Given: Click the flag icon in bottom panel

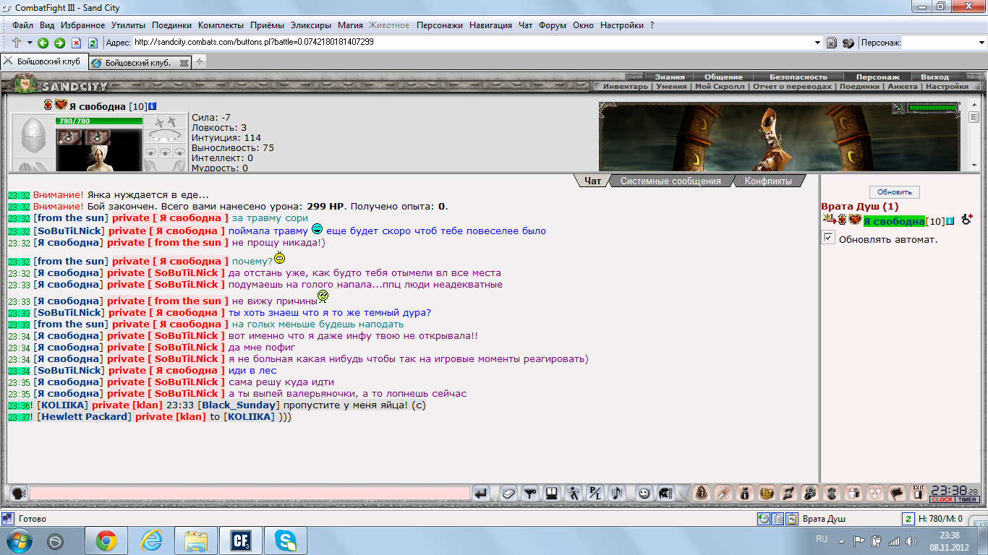Looking at the screenshot, I should coord(896,493).
